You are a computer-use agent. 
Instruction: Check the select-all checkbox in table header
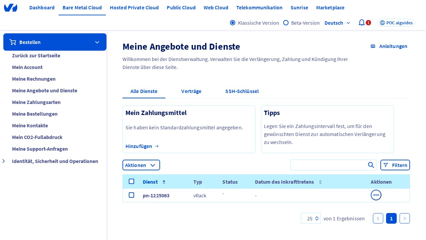[131, 181]
